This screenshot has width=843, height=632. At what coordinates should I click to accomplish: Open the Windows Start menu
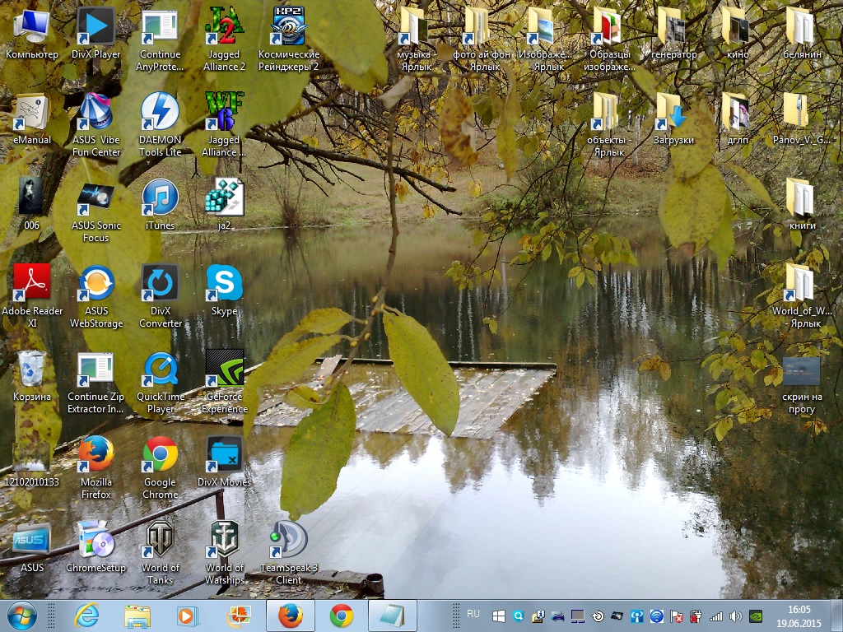click(x=21, y=616)
